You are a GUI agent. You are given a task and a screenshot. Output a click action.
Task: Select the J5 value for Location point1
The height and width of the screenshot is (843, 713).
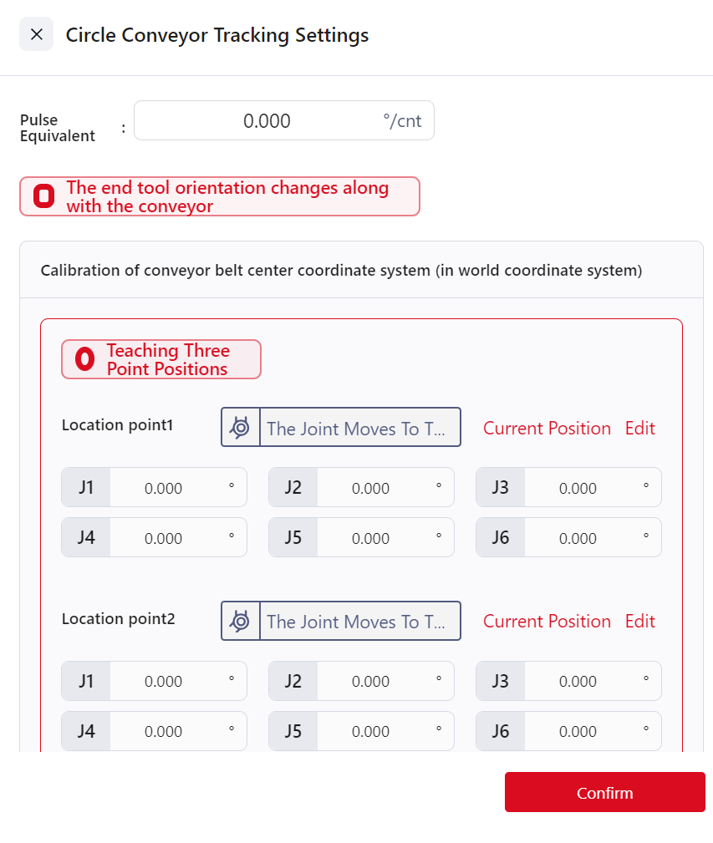coord(371,538)
